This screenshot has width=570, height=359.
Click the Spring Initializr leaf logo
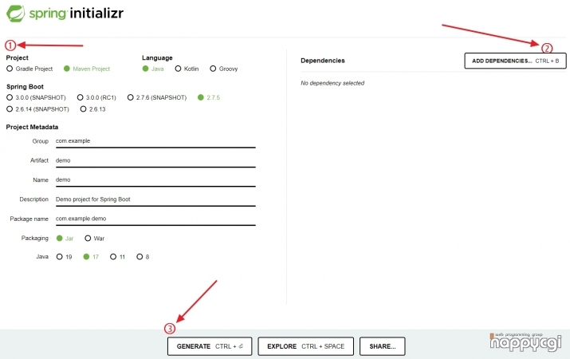coord(16,14)
